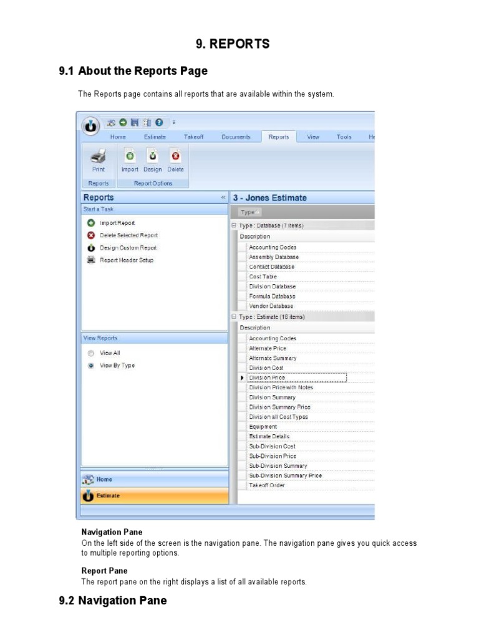Click the Estimate navigation bar icon
The height and width of the screenshot is (638, 479).
coord(87,495)
